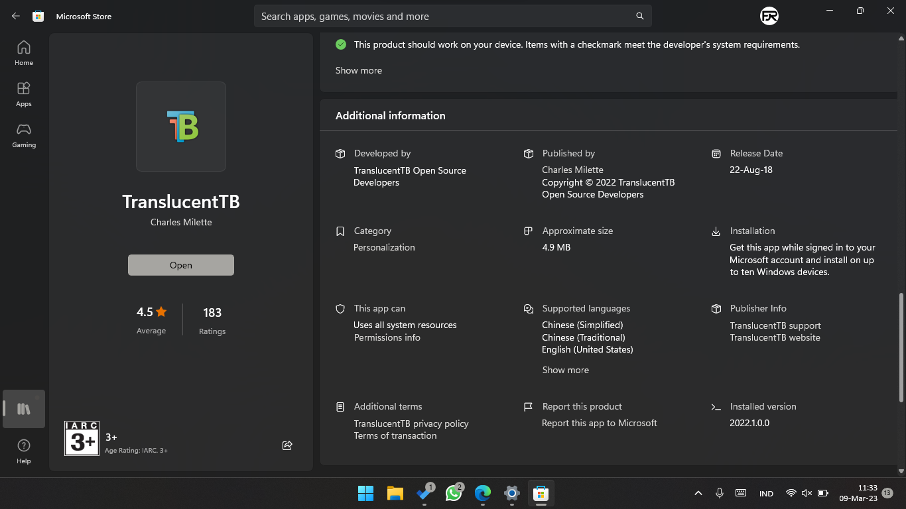
Task: Open the Microsoft Store taskbar icon
Action: (541, 493)
